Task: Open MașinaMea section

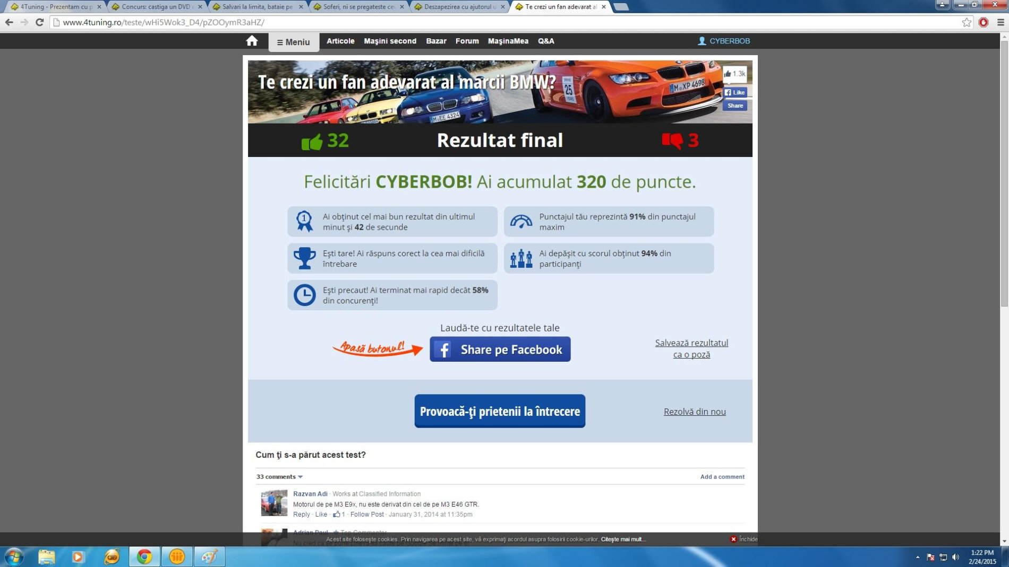Action: click(508, 41)
